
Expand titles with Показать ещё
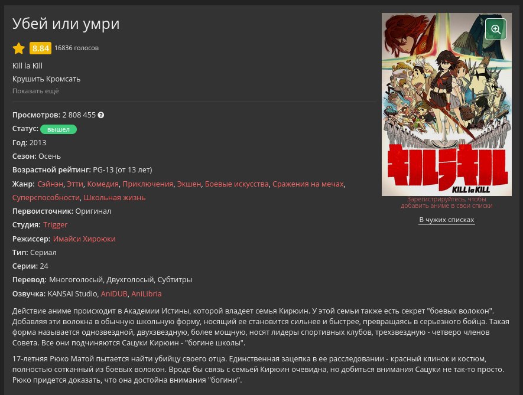35,91
